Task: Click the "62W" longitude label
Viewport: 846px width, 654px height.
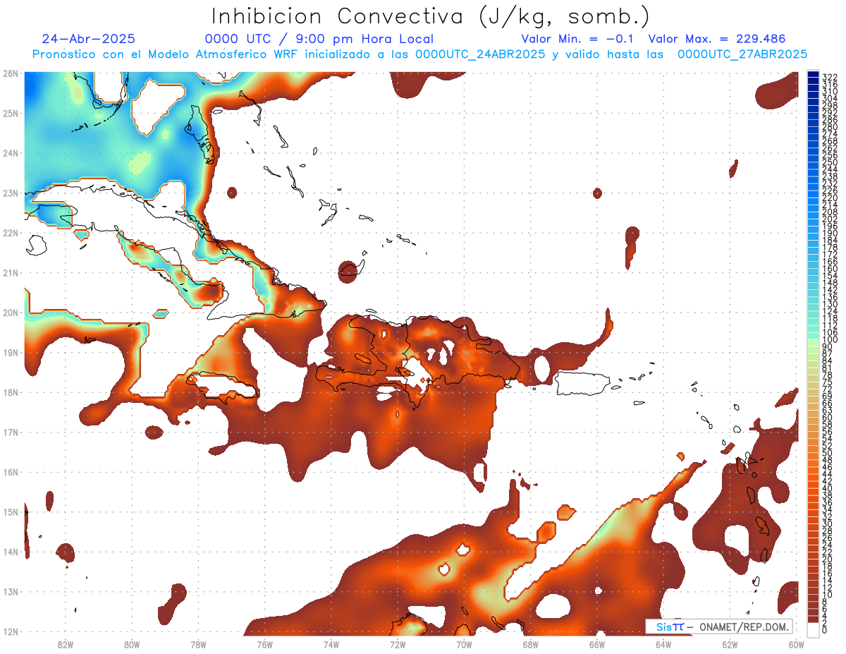Action: [730, 644]
